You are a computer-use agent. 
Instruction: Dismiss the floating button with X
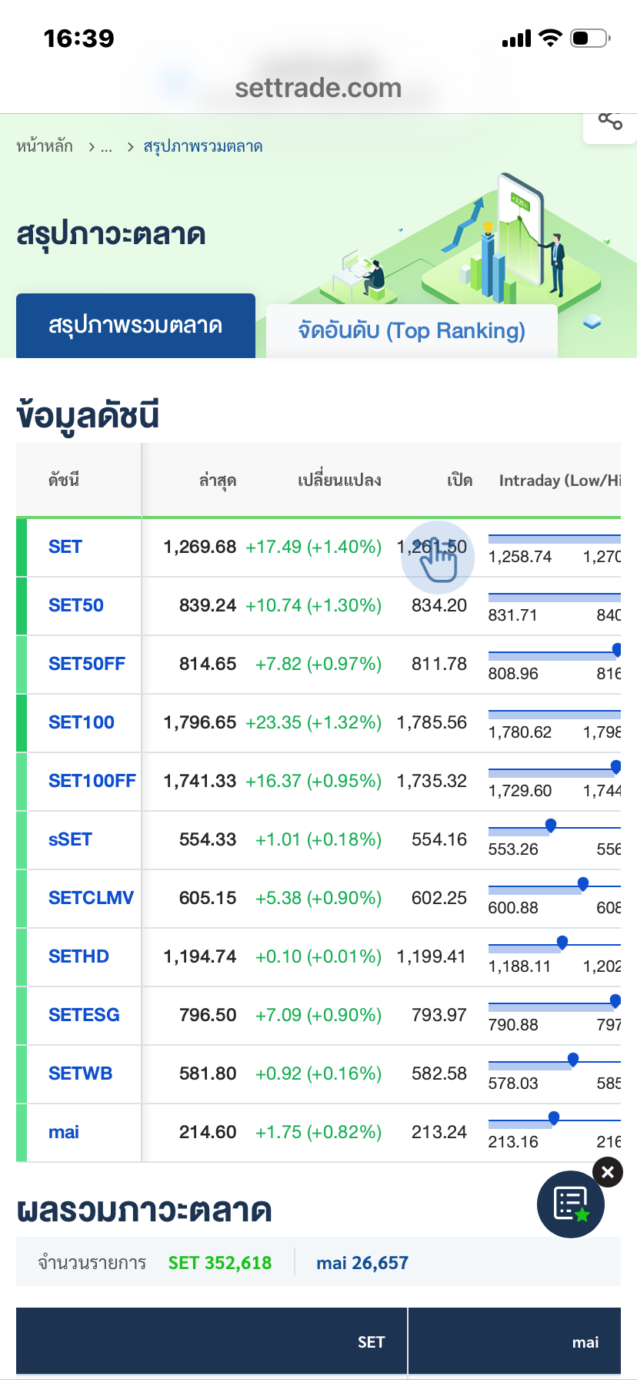tap(608, 1172)
